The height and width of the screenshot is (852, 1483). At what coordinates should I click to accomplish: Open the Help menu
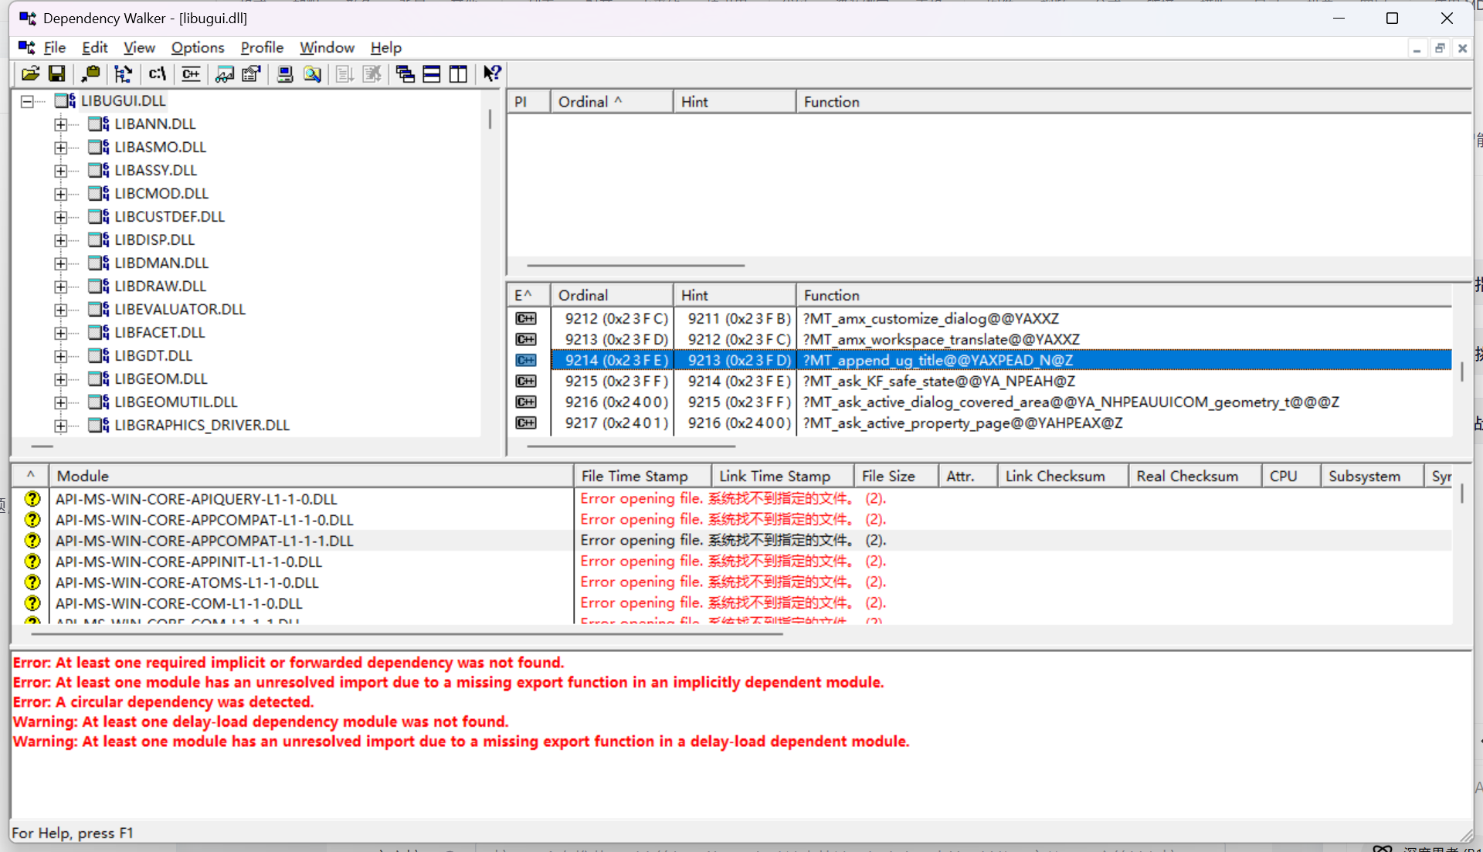[x=385, y=48]
